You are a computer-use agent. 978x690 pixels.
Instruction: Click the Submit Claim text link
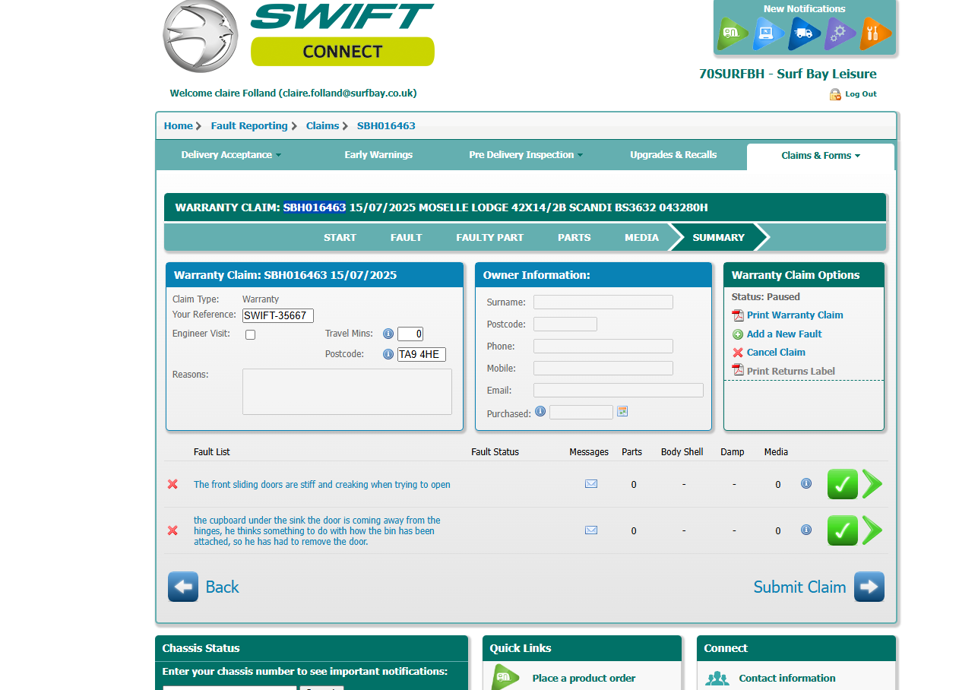click(799, 587)
